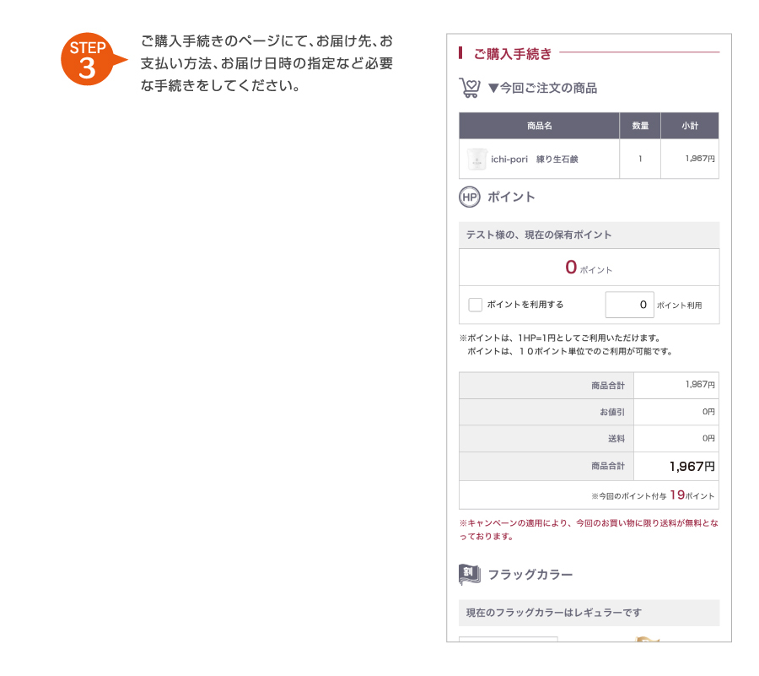The height and width of the screenshot is (676, 759).
Task: Click the フラッグカラー section heading
Action: 530,575
